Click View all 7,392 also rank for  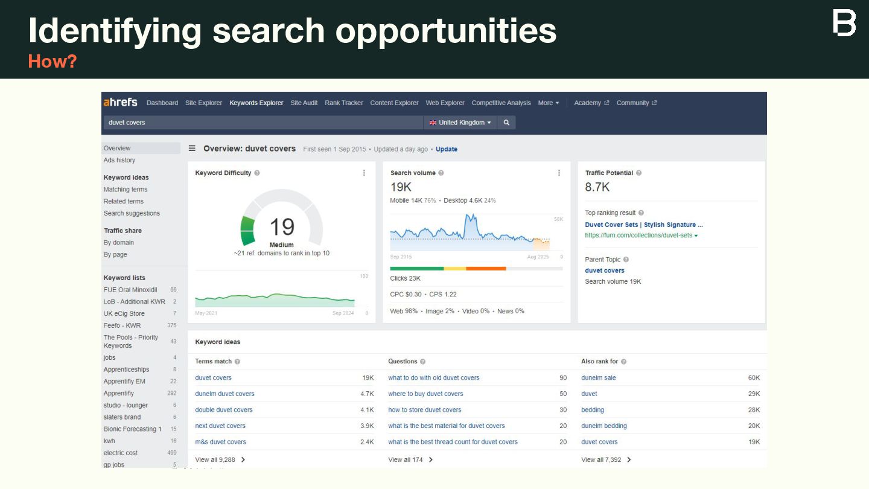point(606,460)
